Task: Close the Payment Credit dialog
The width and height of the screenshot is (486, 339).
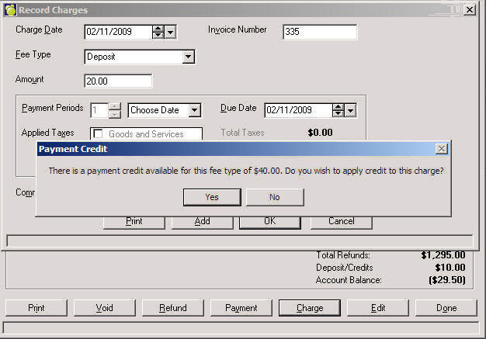Action: (441, 148)
